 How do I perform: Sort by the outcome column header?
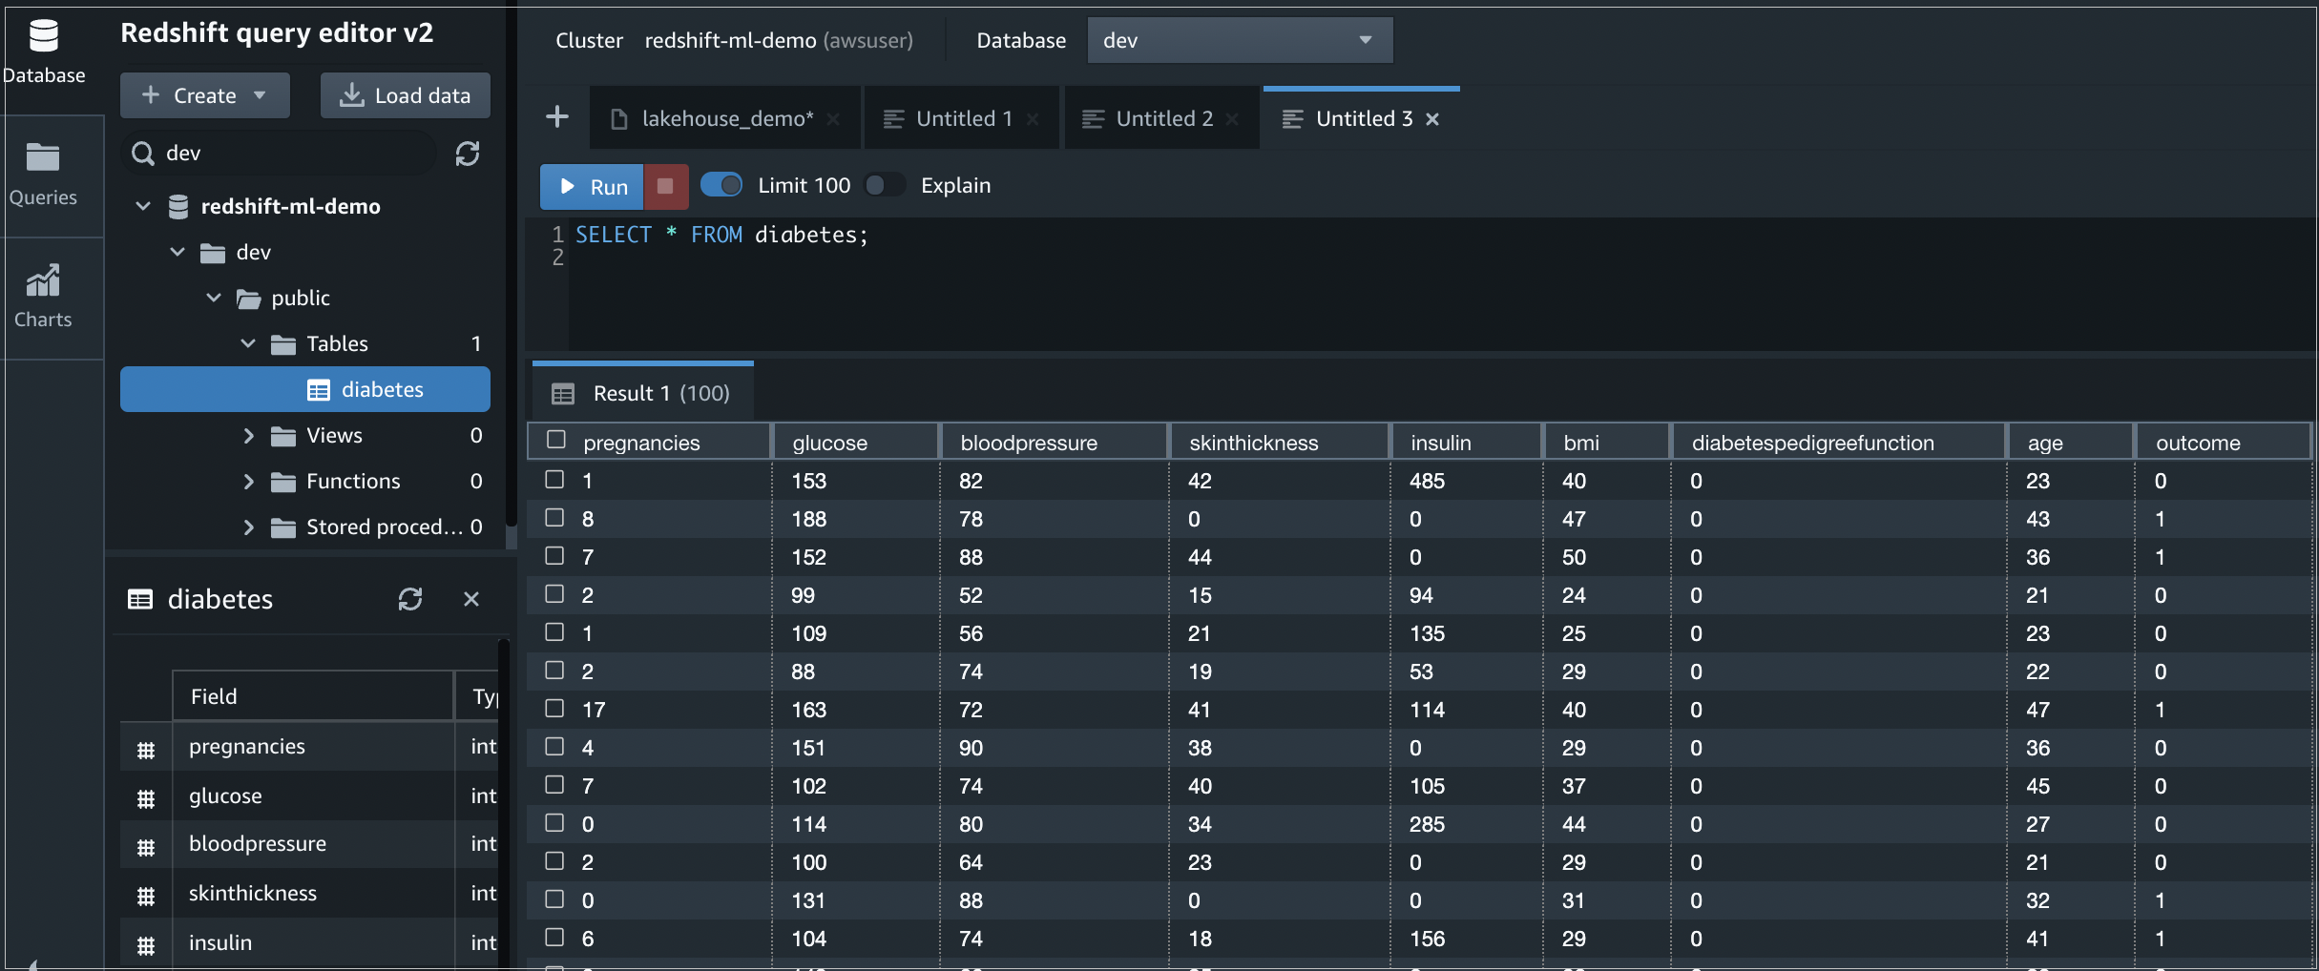click(2223, 443)
